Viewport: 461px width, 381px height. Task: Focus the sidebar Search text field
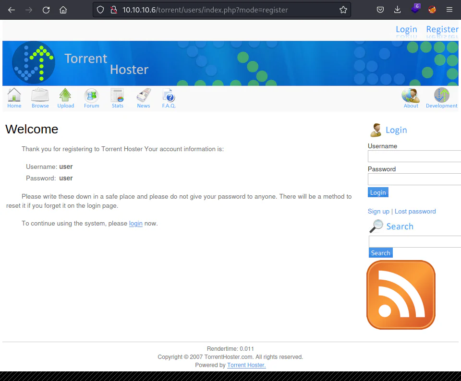(415, 241)
